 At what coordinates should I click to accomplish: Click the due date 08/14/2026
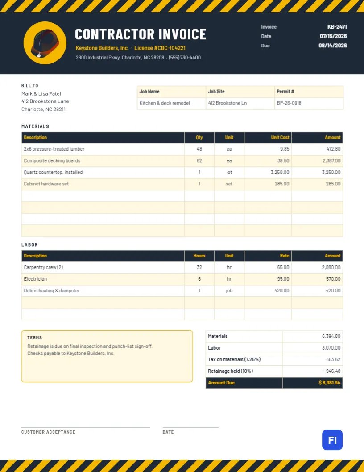coord(333,46)
